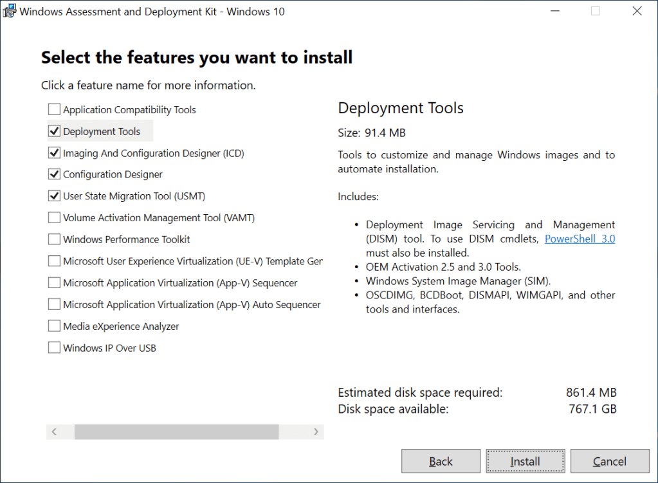
Task: Cancel the installation wizard
Action: click(609, 461)
